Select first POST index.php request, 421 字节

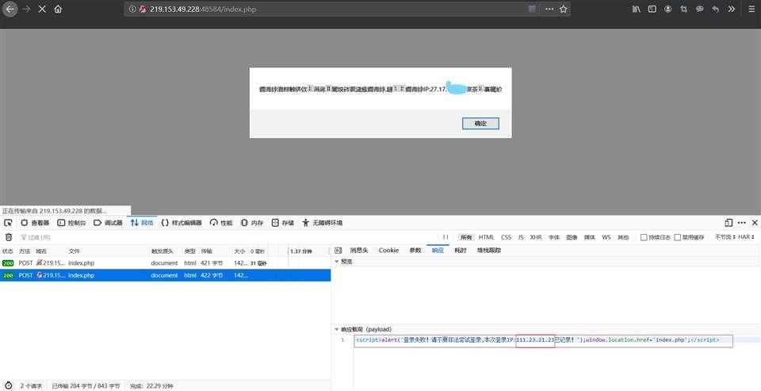pyautogui.click(x=165, y=263)
